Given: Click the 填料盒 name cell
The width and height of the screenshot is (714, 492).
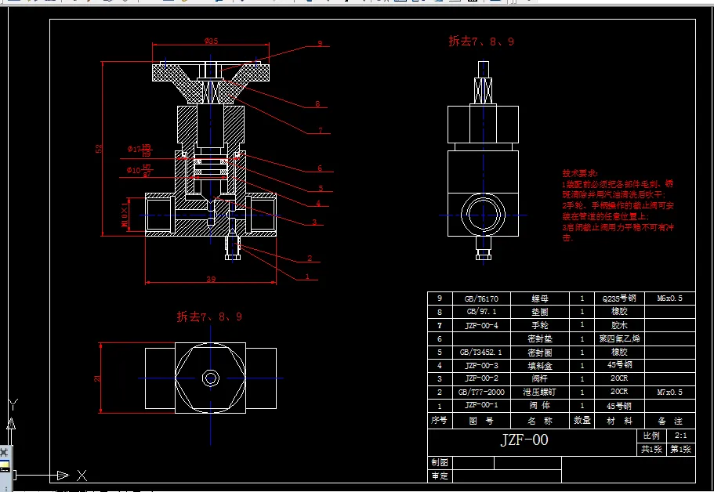Looking at the screenshot, I should point(540,365).
